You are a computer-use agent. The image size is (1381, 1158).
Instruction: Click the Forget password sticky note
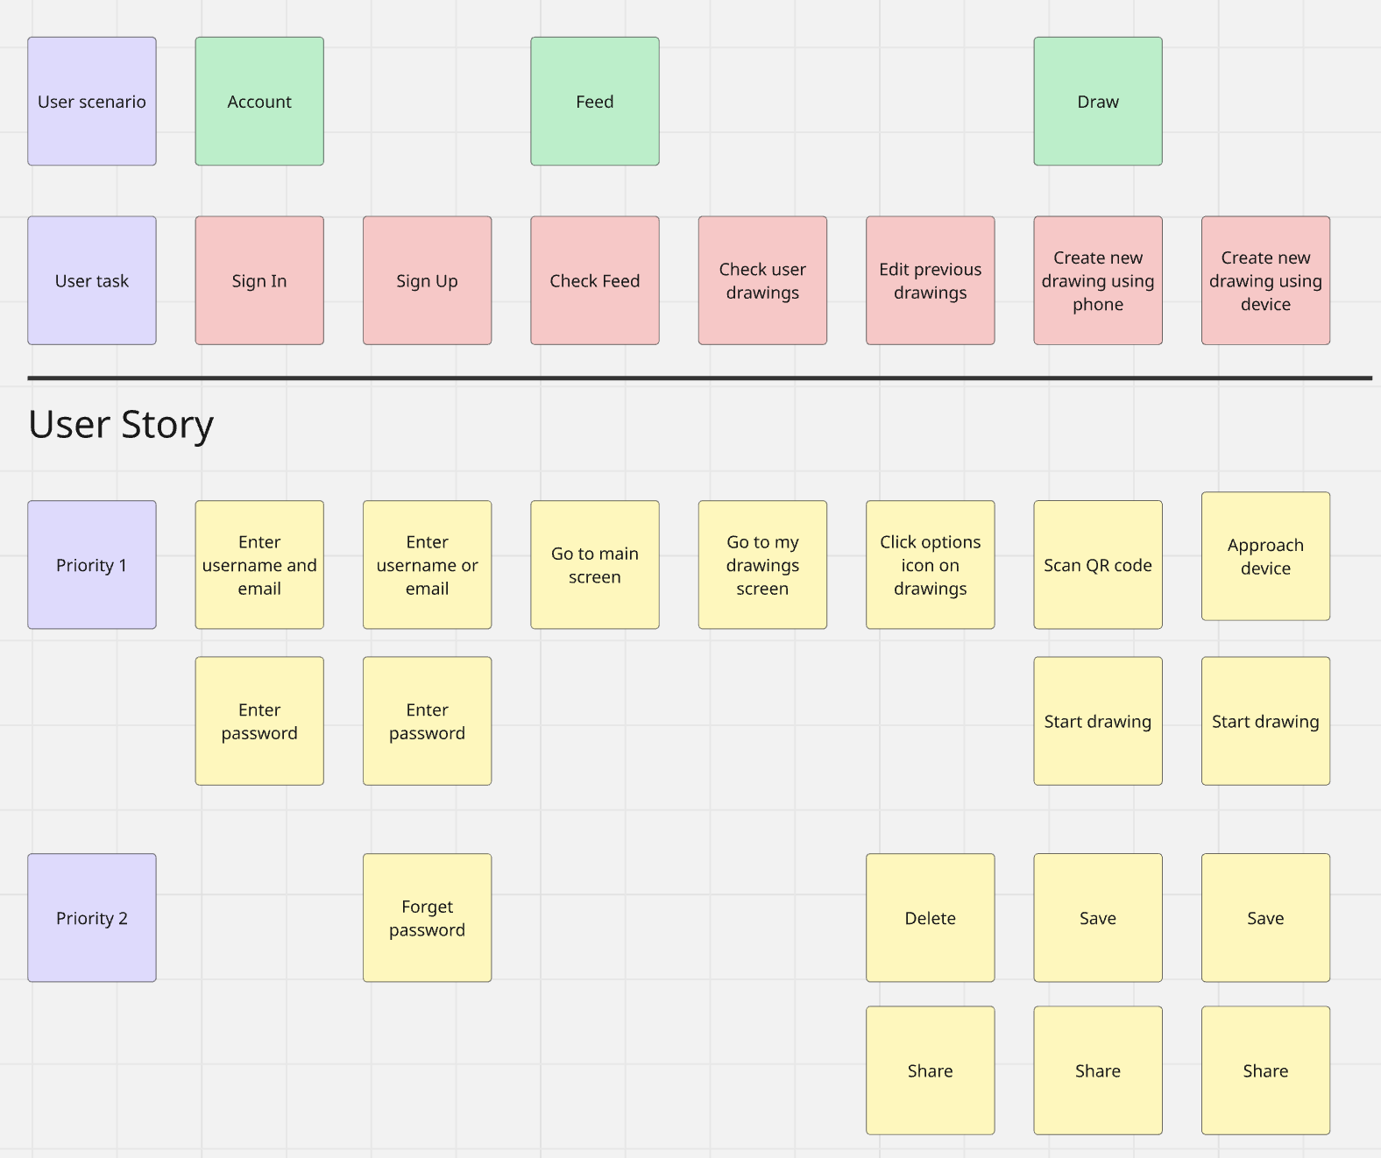coord(427,918)
